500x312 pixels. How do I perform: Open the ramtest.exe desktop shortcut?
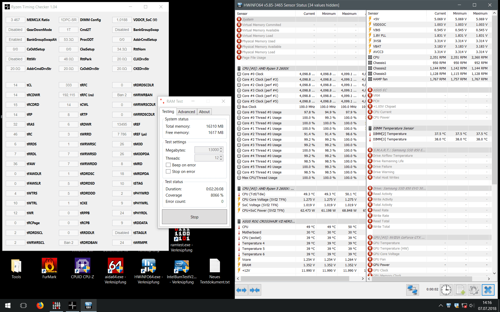(x=182, y=240)
